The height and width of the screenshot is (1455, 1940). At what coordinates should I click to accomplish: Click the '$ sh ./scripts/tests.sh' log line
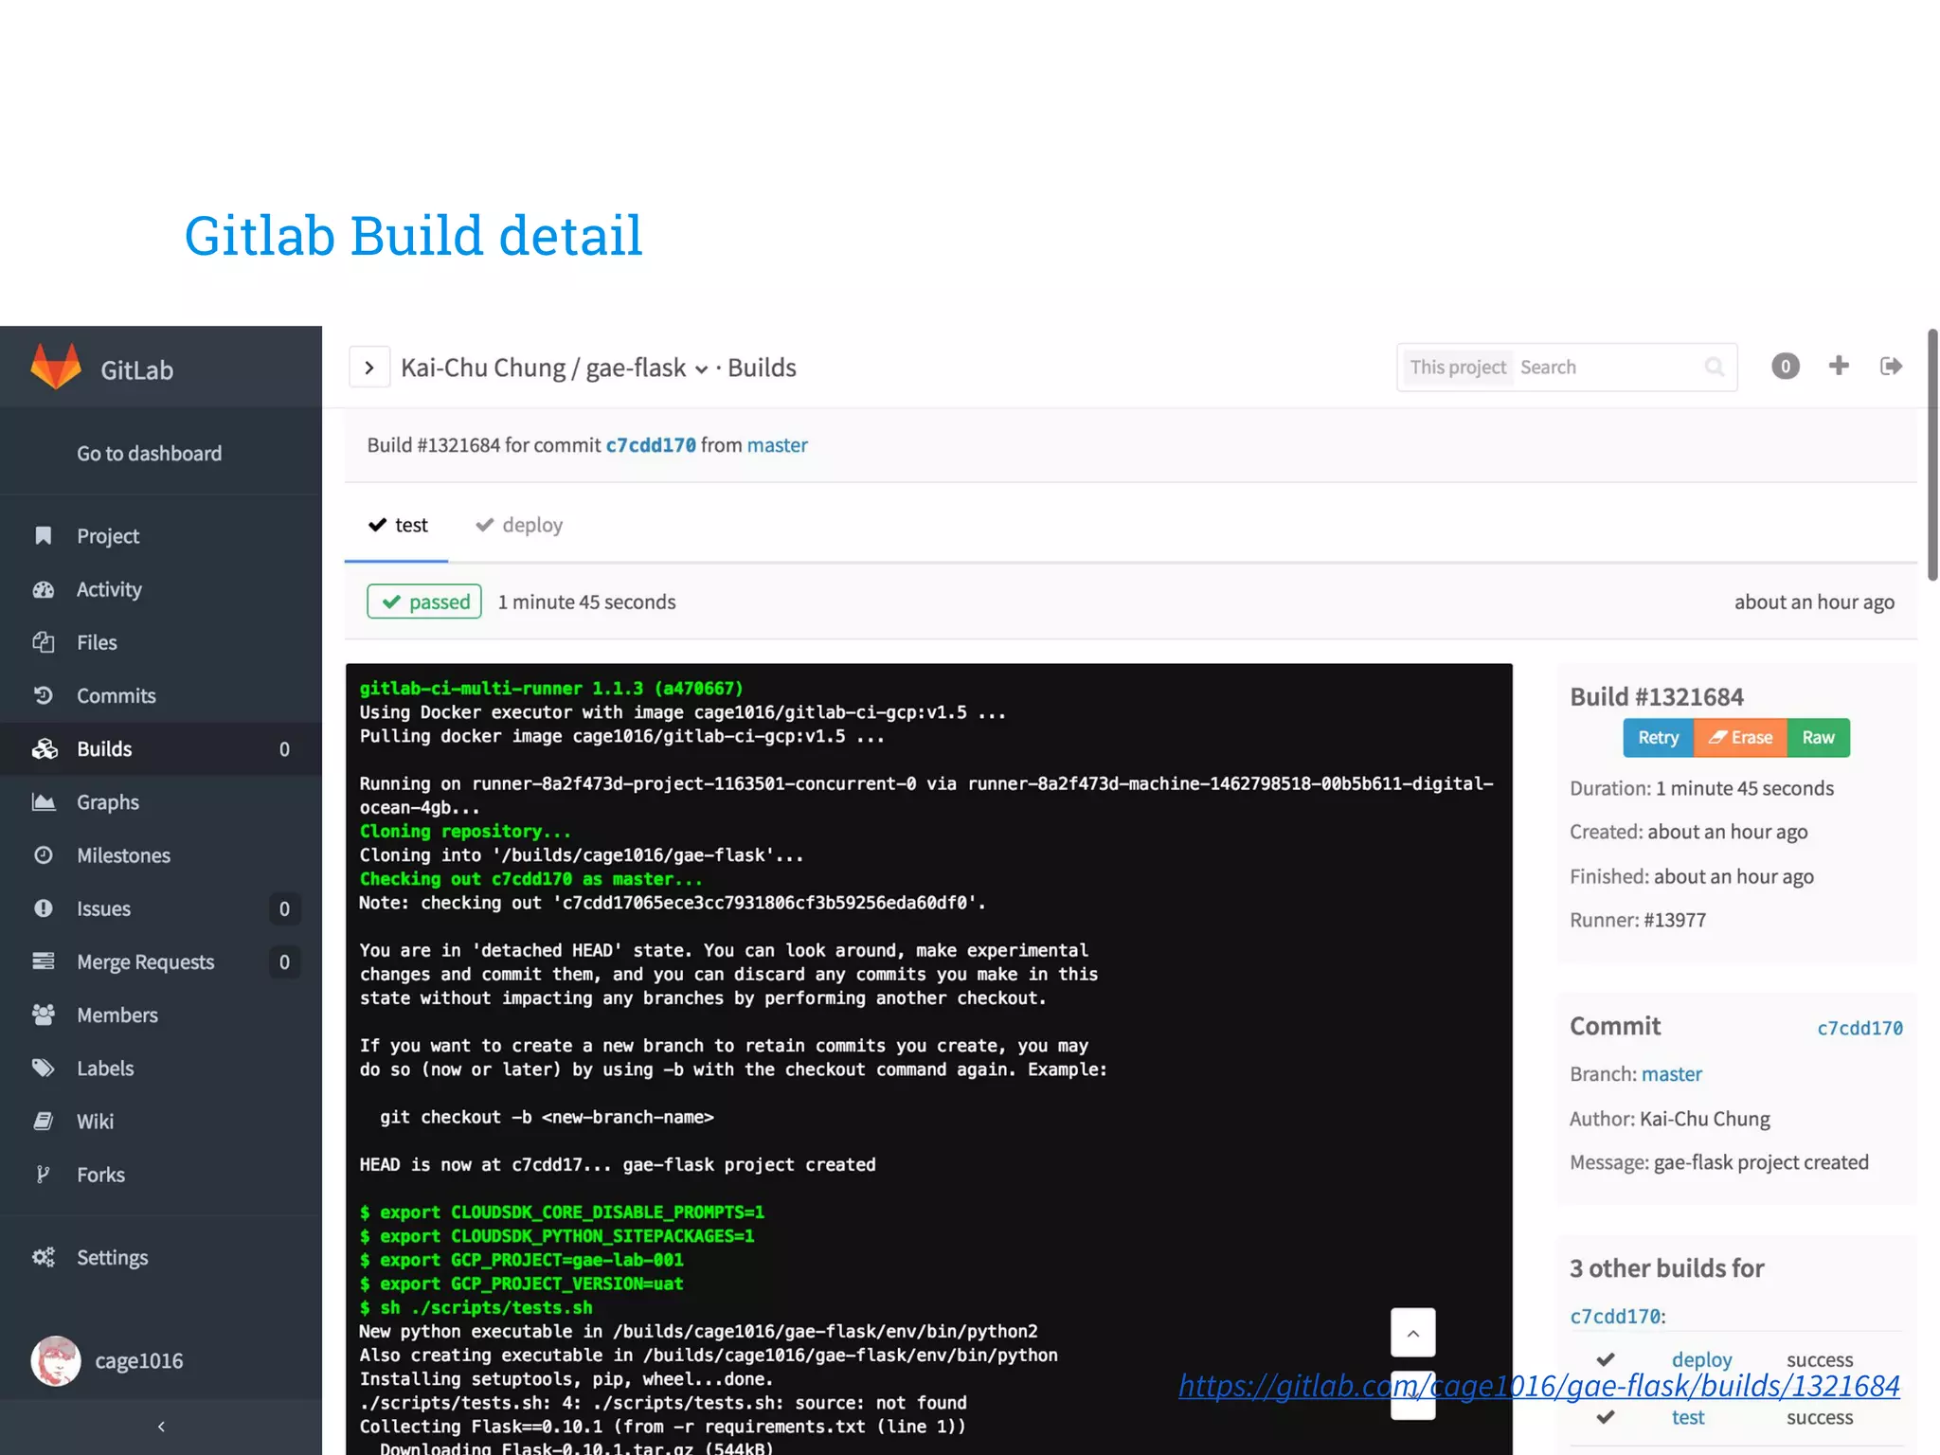476,1307
